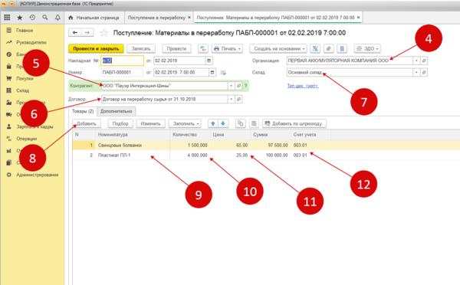
Task: Add the document to favorites with the star
Action: [103, 33]
